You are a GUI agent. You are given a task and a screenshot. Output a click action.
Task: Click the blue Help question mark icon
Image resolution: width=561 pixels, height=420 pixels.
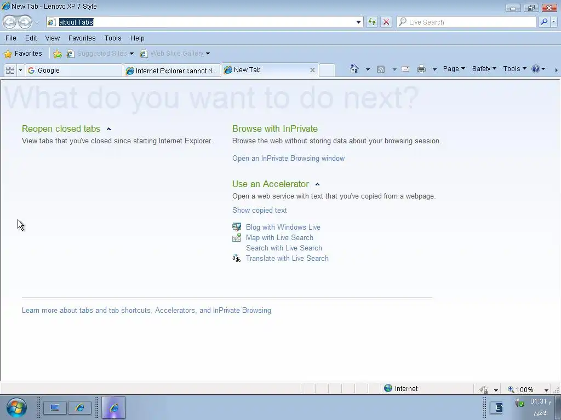[536, 69]
